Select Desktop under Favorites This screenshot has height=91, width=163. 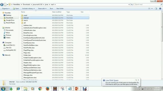[x=8, y=15]
